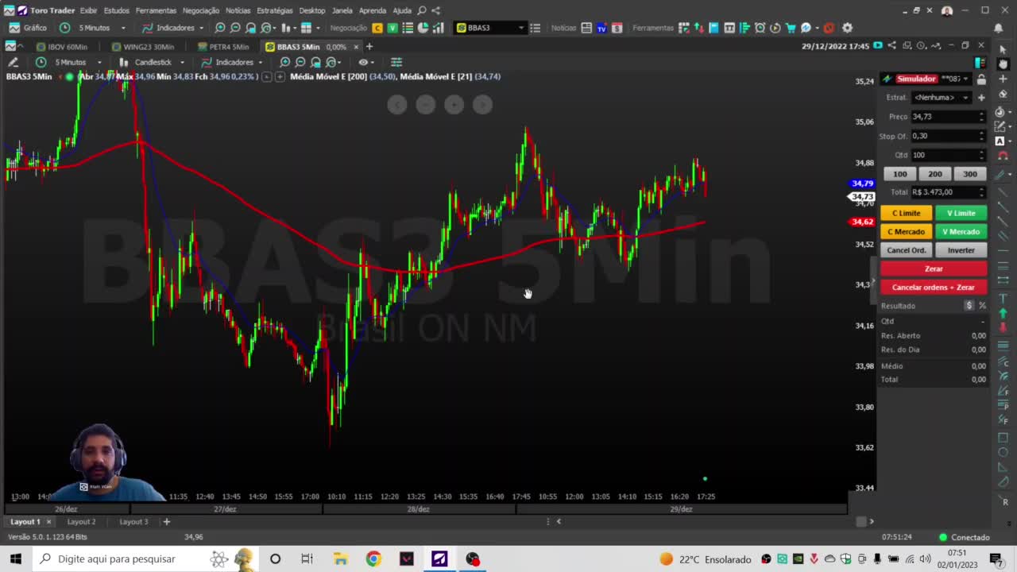1017x572 pixels.
Task: Open the alarm clock alerts tool
Action: click(760, 28)
